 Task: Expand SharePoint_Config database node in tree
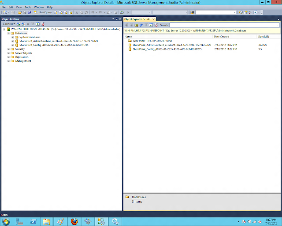pos(13,45)
